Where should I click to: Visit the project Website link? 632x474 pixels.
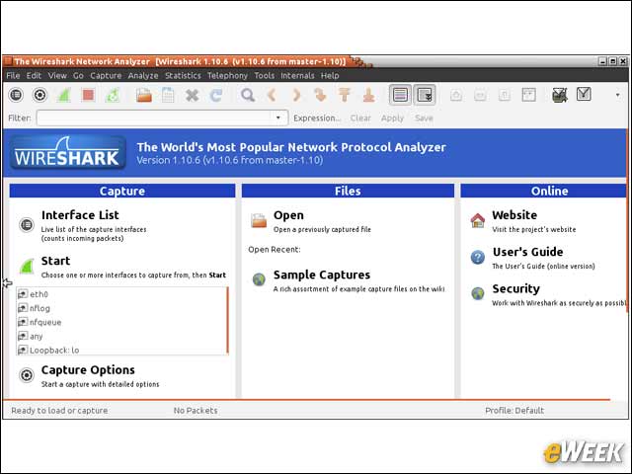coord(514,215)
